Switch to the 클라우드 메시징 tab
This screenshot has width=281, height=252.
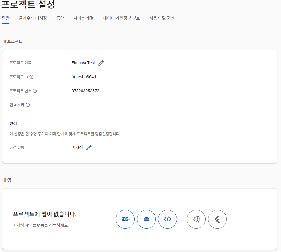(x=33, y=18)
